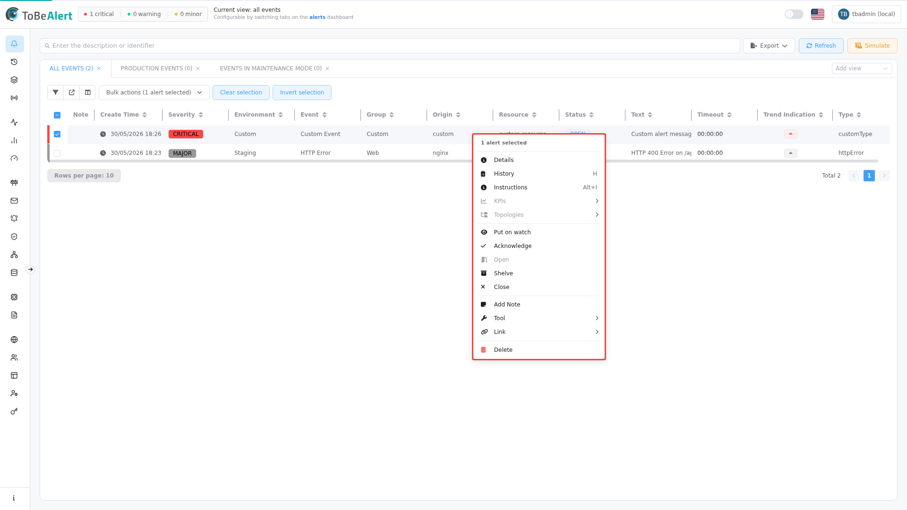Click the red trend indicator of Critical row
907x510 pixels.
[790, 134]
